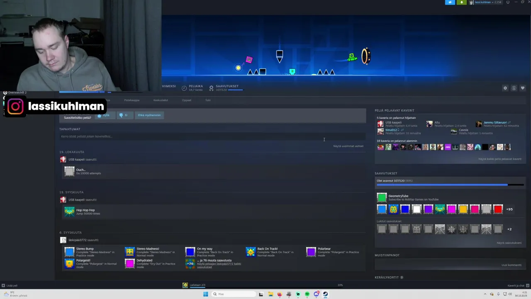Open the Pistekauppa tab
Viewport: 531px width, 299px height.
[x=132, y=100]
